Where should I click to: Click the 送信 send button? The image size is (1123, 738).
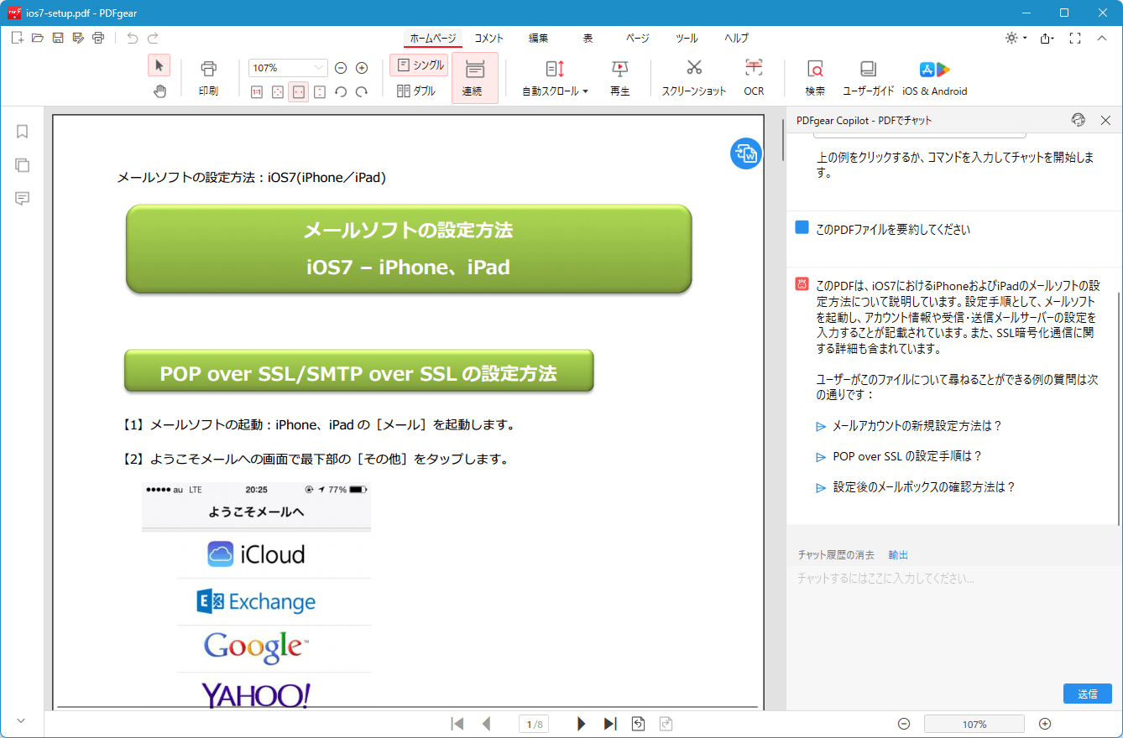coord(1088,694)
